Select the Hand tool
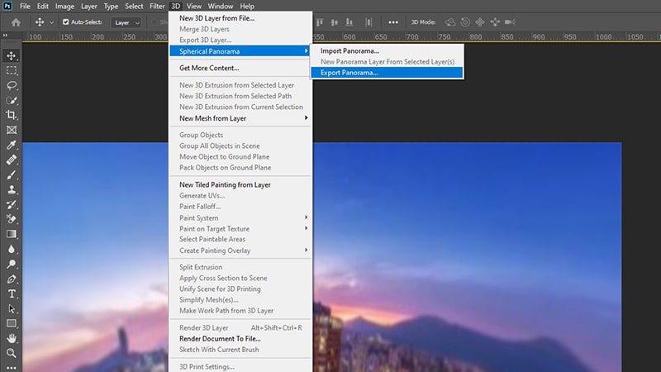This screenshot has width=661, height=372. click(x=12, y=338)
